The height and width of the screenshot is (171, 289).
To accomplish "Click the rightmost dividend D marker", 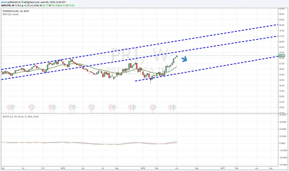I will tap(174, 107).
